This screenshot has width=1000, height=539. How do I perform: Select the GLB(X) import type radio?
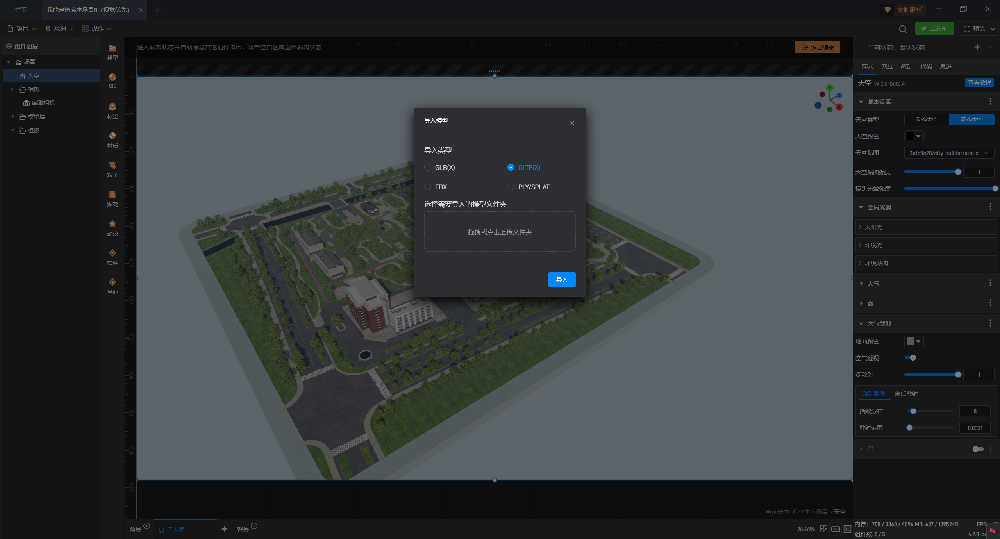[428, 168]
